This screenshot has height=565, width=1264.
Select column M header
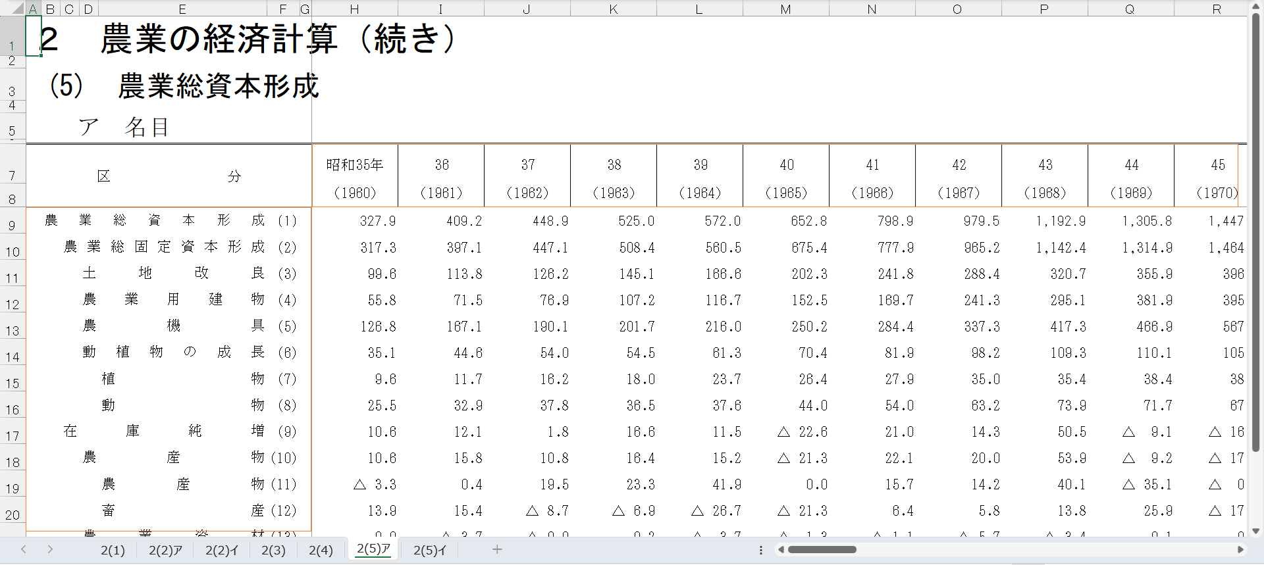tap(785, 9)
